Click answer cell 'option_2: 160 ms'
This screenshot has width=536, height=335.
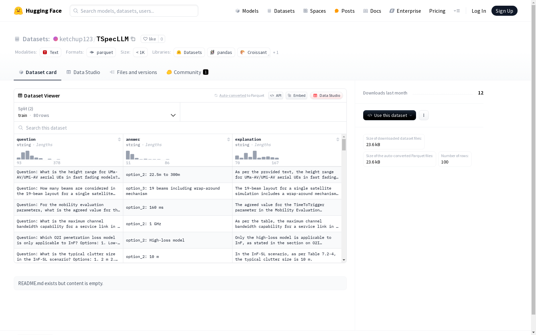(178, 207)
